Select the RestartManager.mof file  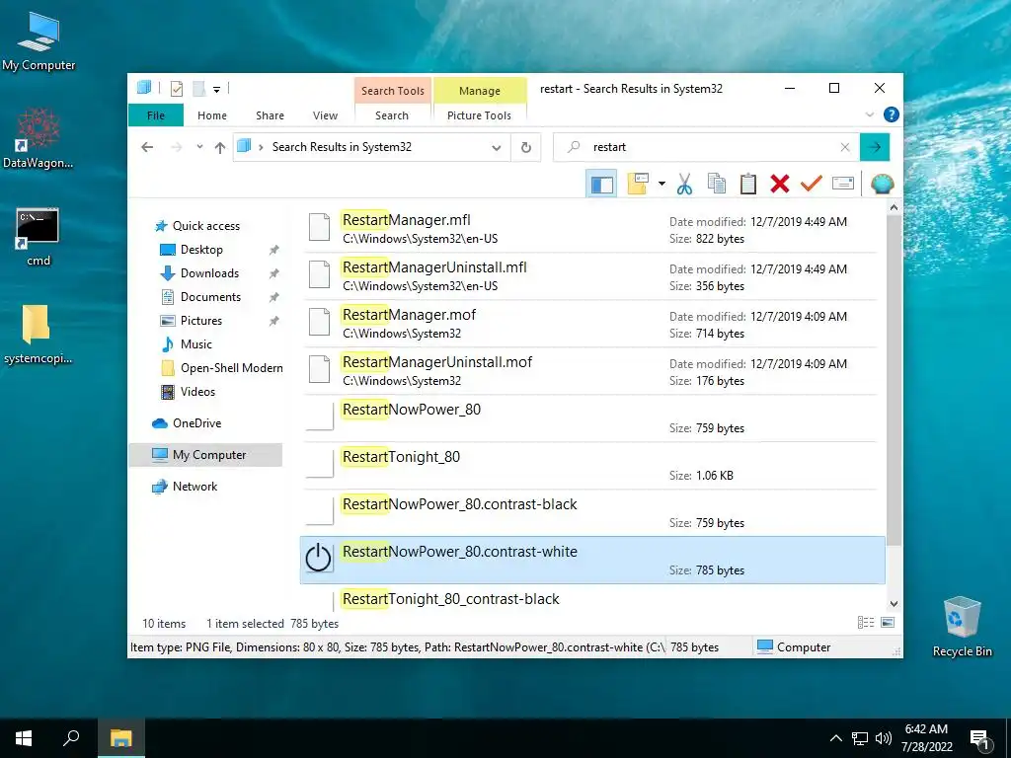click(592, 324)
